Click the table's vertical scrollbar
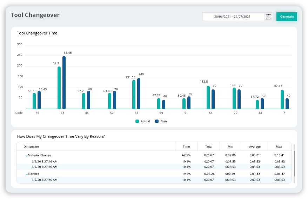The image size is (308, 199). click(x=294, y=155)
